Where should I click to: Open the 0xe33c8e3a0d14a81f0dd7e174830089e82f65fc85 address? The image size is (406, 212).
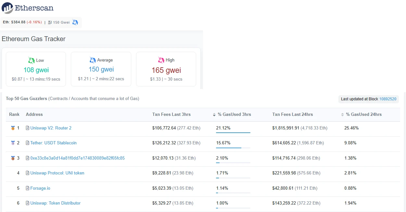(x=78, y=158)
